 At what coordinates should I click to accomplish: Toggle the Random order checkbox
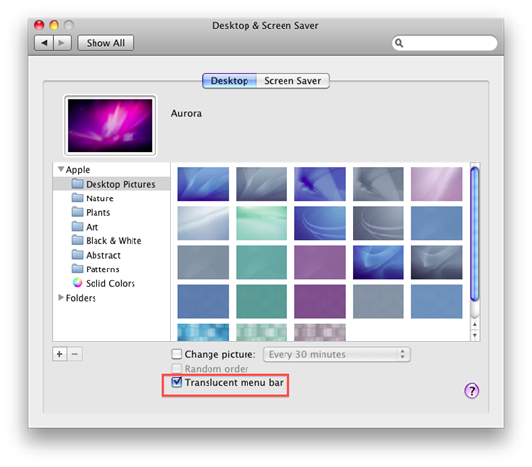[x=177, y=368]
